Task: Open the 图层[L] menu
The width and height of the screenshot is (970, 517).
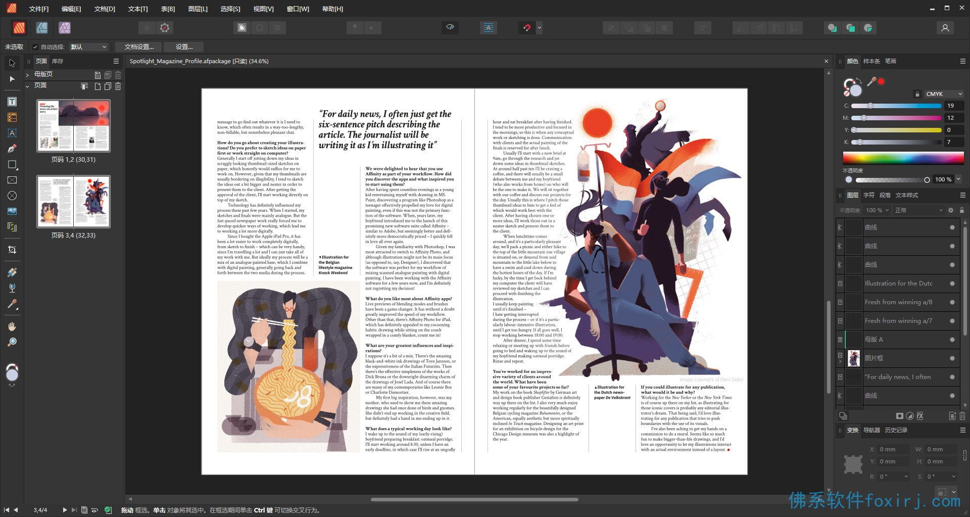Action: point(198,9)
